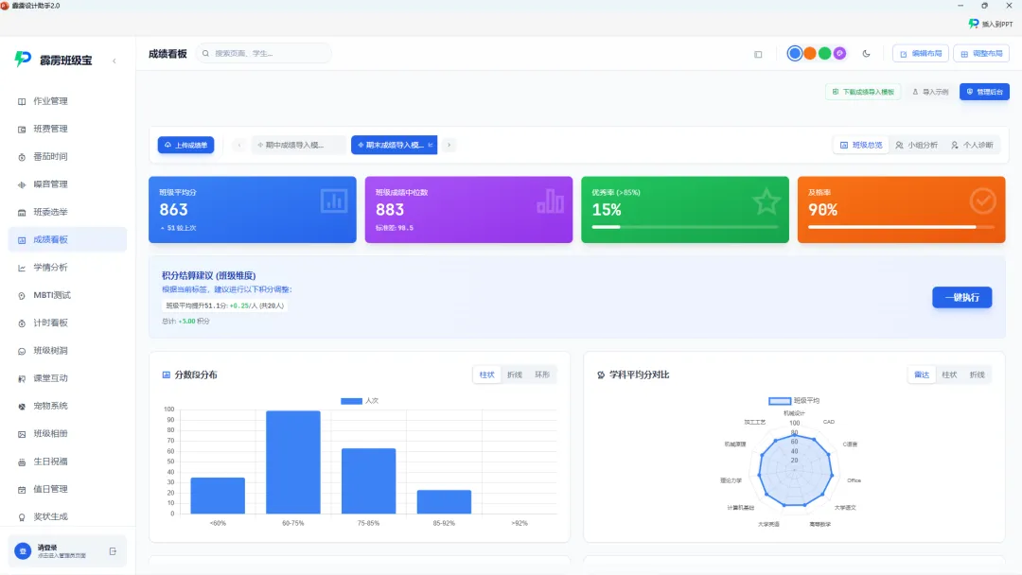Open 番茄时间 timer icon in sidebar
The width and height of the screenshot is (1022, 575).
tap(22, 157)
